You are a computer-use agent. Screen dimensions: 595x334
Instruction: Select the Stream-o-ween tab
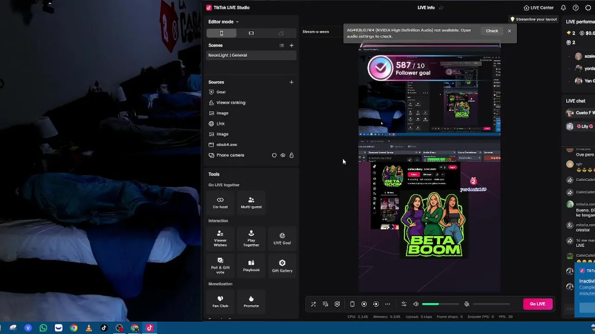click(316, 32)
